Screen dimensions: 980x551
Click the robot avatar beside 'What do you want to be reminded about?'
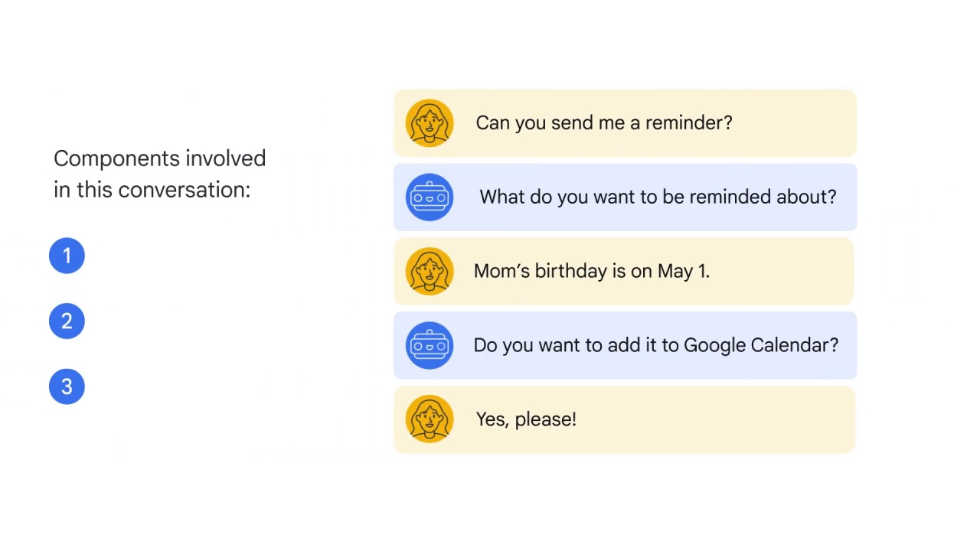[430, 197]
